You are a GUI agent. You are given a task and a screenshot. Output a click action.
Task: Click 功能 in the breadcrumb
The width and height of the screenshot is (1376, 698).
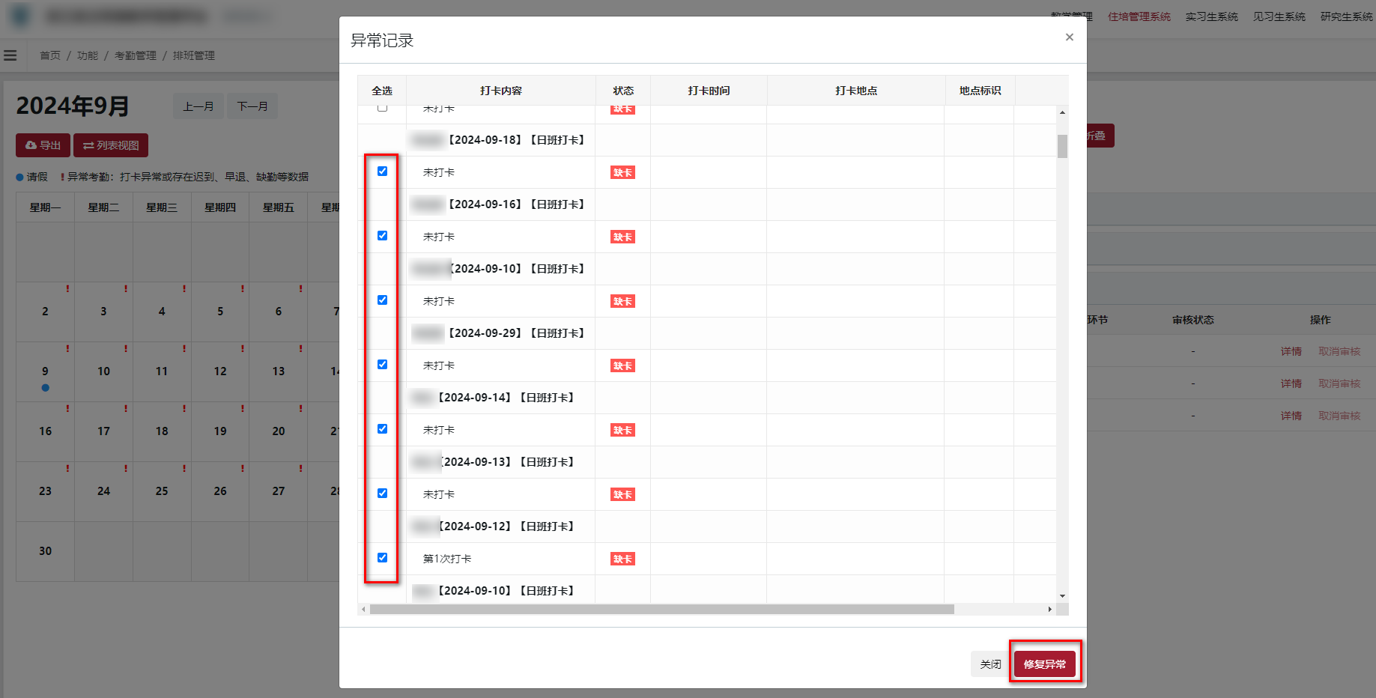(88, 55)
